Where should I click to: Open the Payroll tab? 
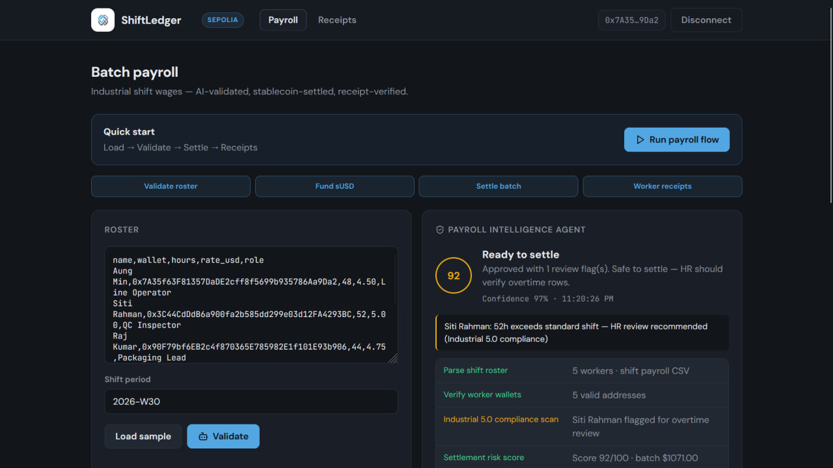click(x=283, y=20)
